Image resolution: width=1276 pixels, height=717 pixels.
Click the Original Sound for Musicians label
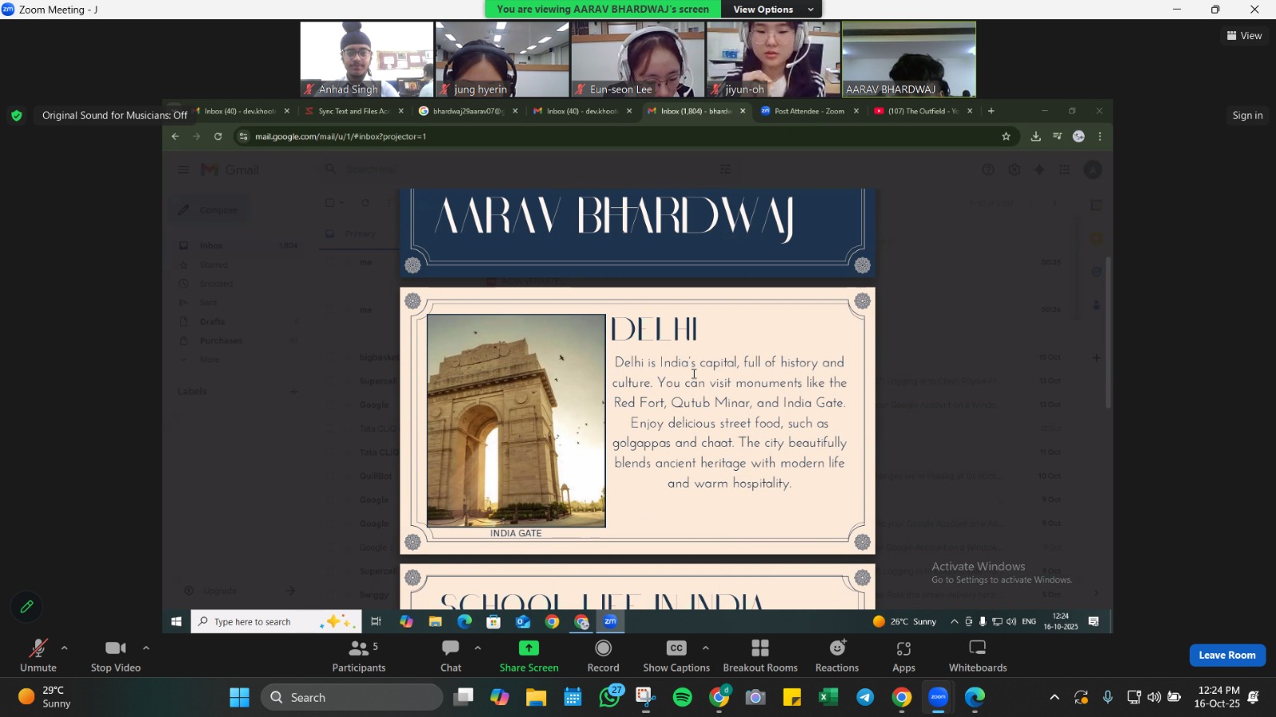114,116
